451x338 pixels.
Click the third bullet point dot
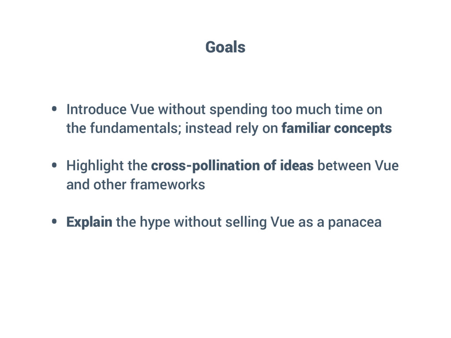coord(54,222)
